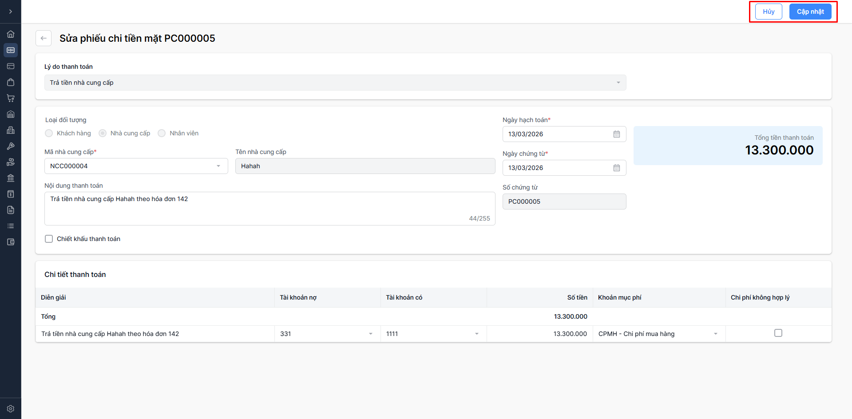
Task: Open calendar icon for Ngày chứng từ
Action: click(x=616, y=168)
